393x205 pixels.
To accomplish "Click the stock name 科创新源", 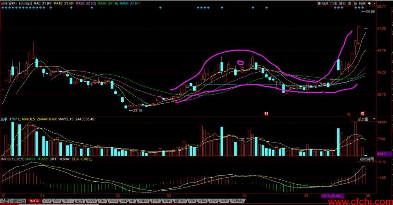I will pyautogui.click(x=25, y=4).
